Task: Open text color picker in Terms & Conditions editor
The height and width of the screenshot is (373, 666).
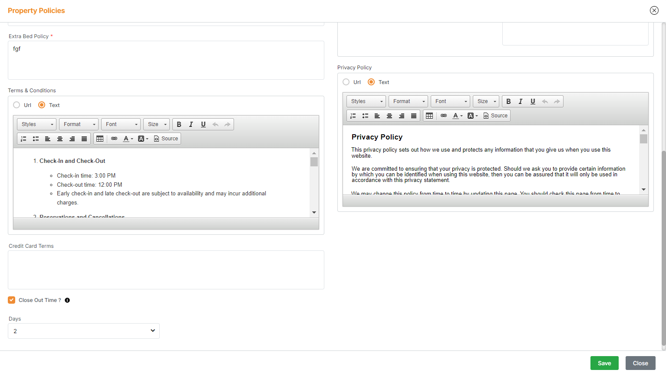Action: (x=128, y=139)
